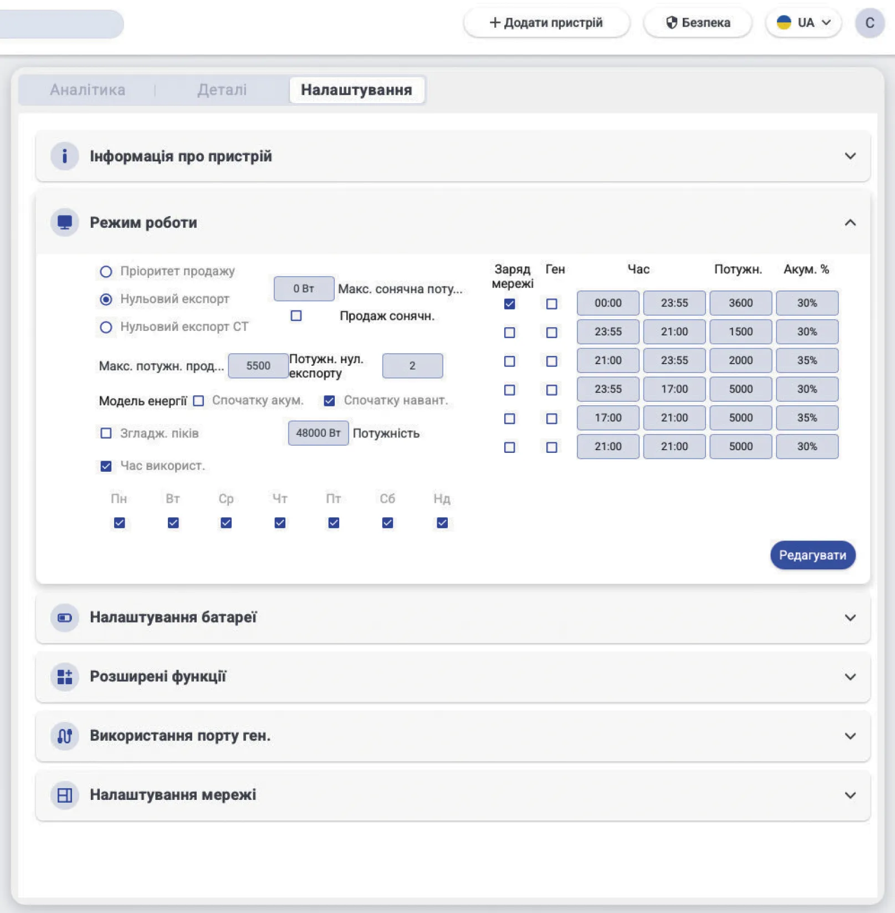The height and width of the screenshot is (913, 895).
Task: Click the 1500 power field
Action: click(x=740, y=332)
